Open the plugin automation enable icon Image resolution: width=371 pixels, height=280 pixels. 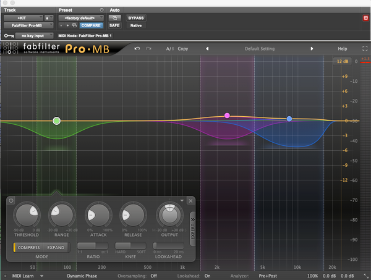point(114,18)
